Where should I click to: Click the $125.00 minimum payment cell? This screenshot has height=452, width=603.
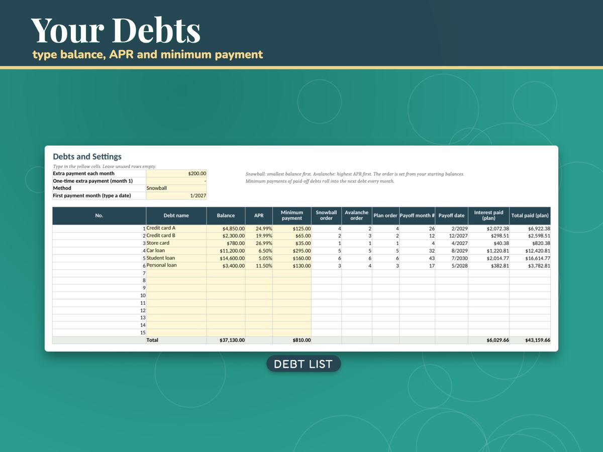[x=292, y=229]
